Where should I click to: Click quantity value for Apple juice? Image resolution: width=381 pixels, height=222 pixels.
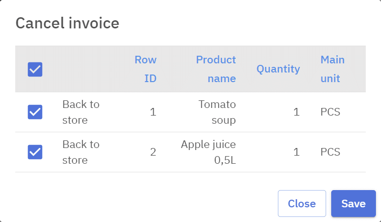pos(296,152)
